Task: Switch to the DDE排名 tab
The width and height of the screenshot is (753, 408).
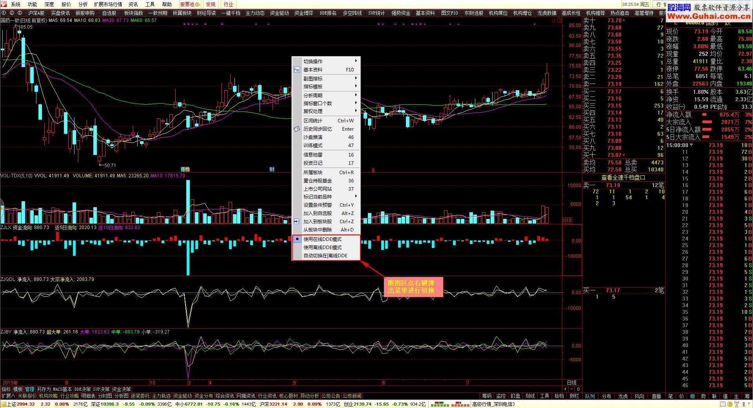Action: pos(328,13)
